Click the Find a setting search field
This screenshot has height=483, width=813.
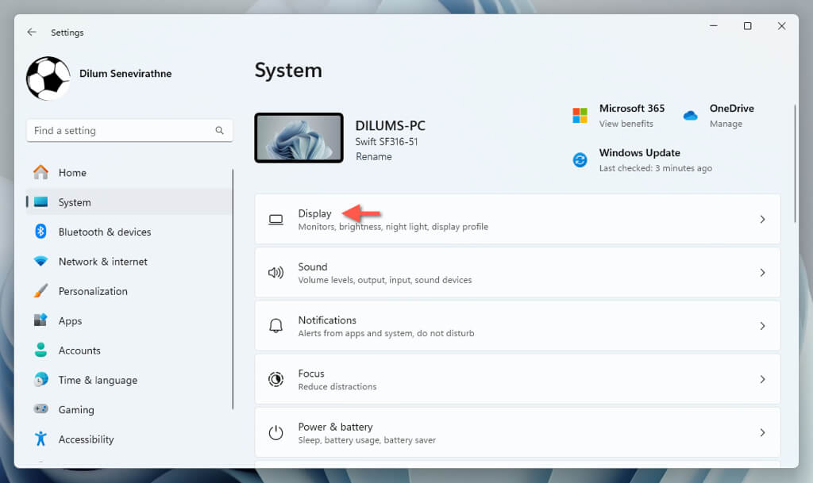coord(129,130)
